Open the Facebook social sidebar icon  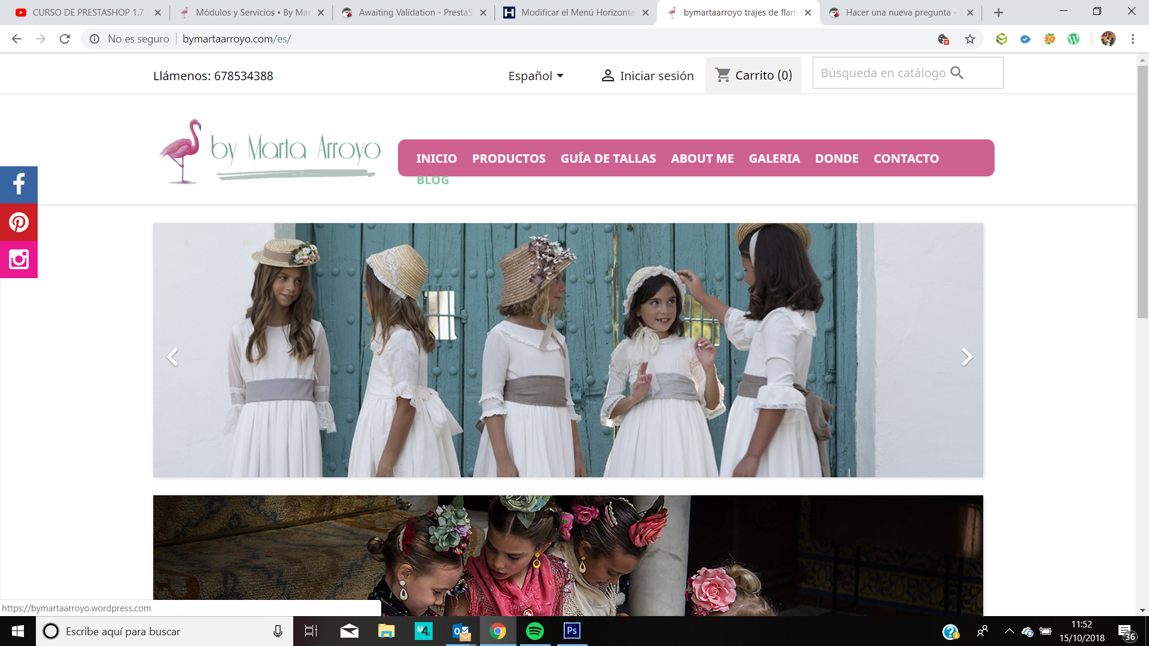click(19, 184)
